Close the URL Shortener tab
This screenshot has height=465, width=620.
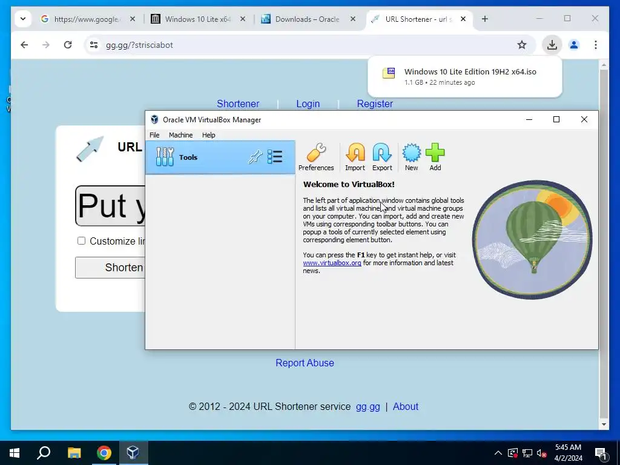463,19
